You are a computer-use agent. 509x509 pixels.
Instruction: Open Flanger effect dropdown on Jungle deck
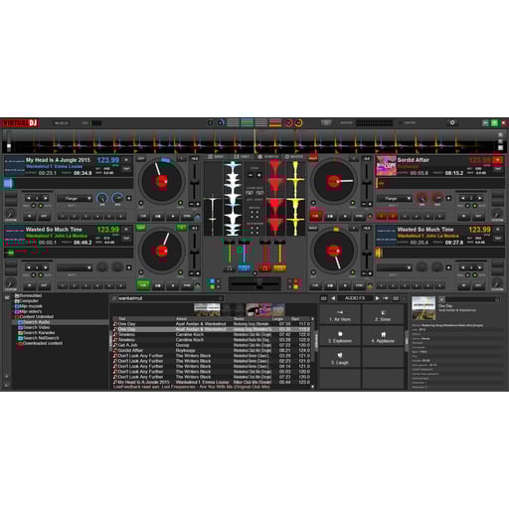pos(75,198)
